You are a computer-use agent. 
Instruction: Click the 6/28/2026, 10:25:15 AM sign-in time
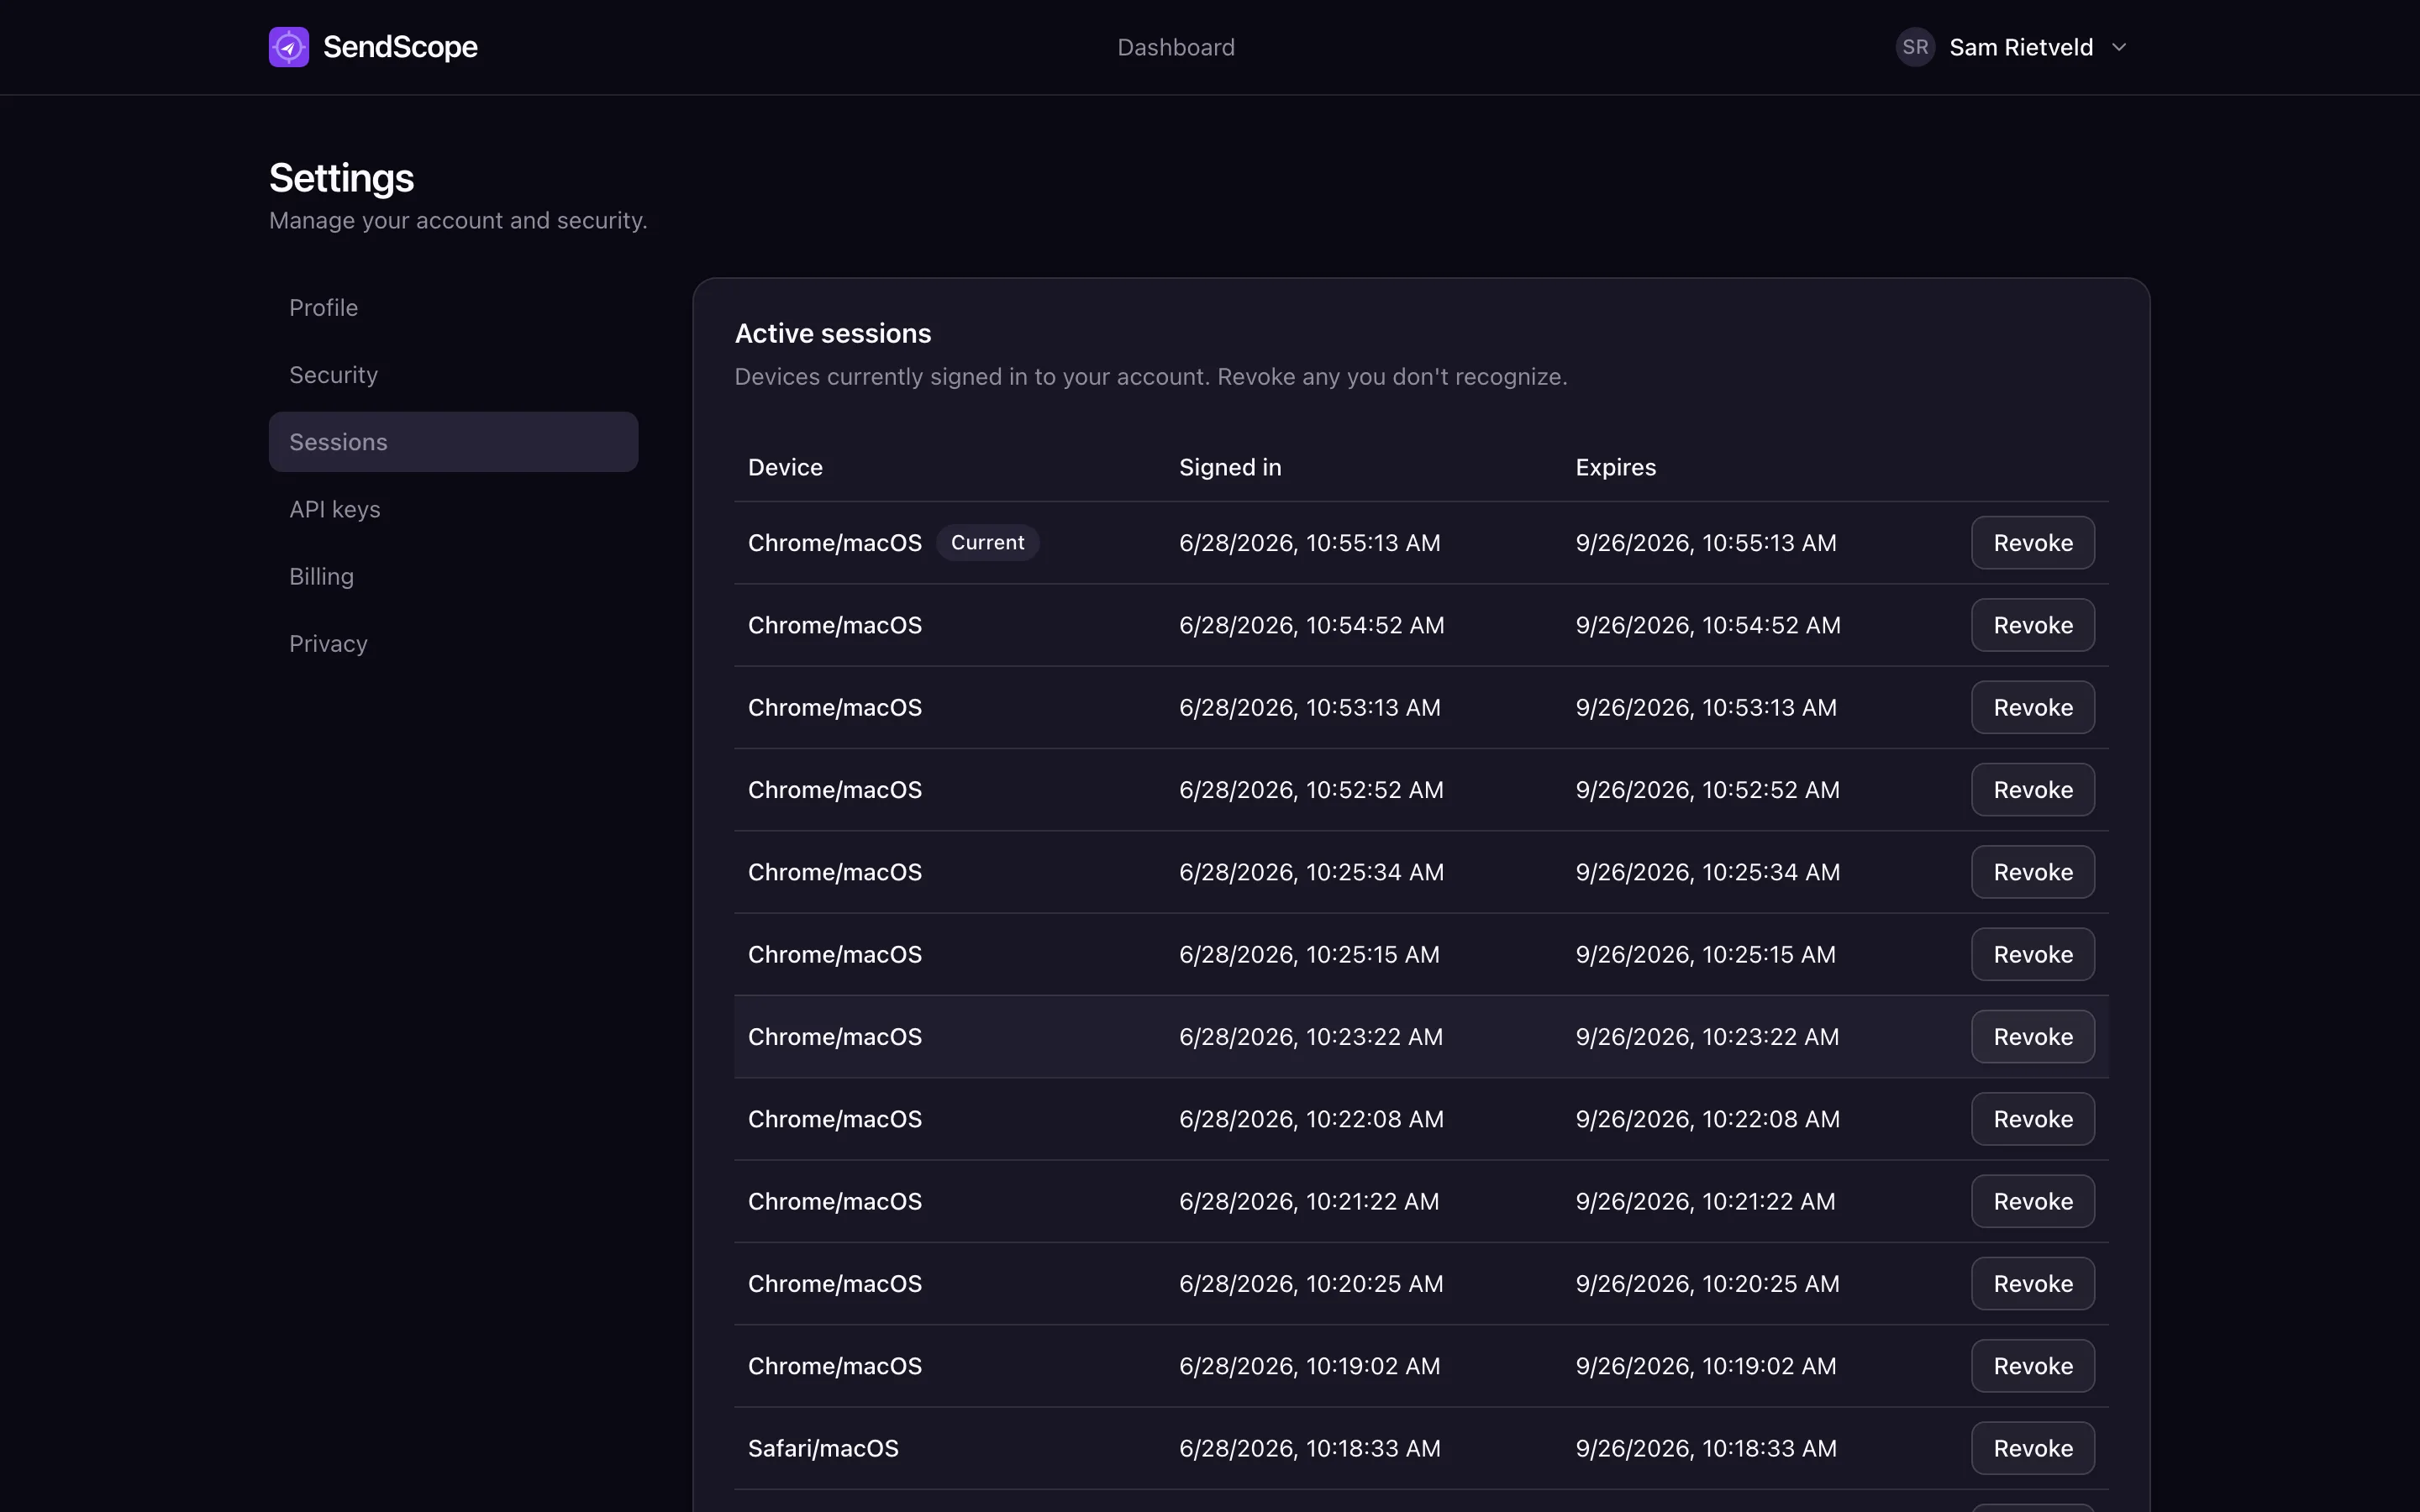click(1309, 954)
